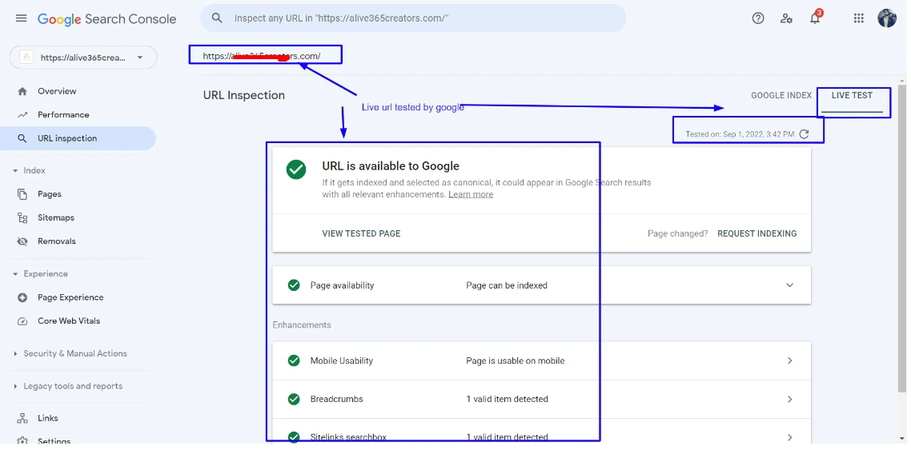This screenshot has width=911, height=454.
Task: Open the Google apps grid
Action: click(x=859, y=18)
